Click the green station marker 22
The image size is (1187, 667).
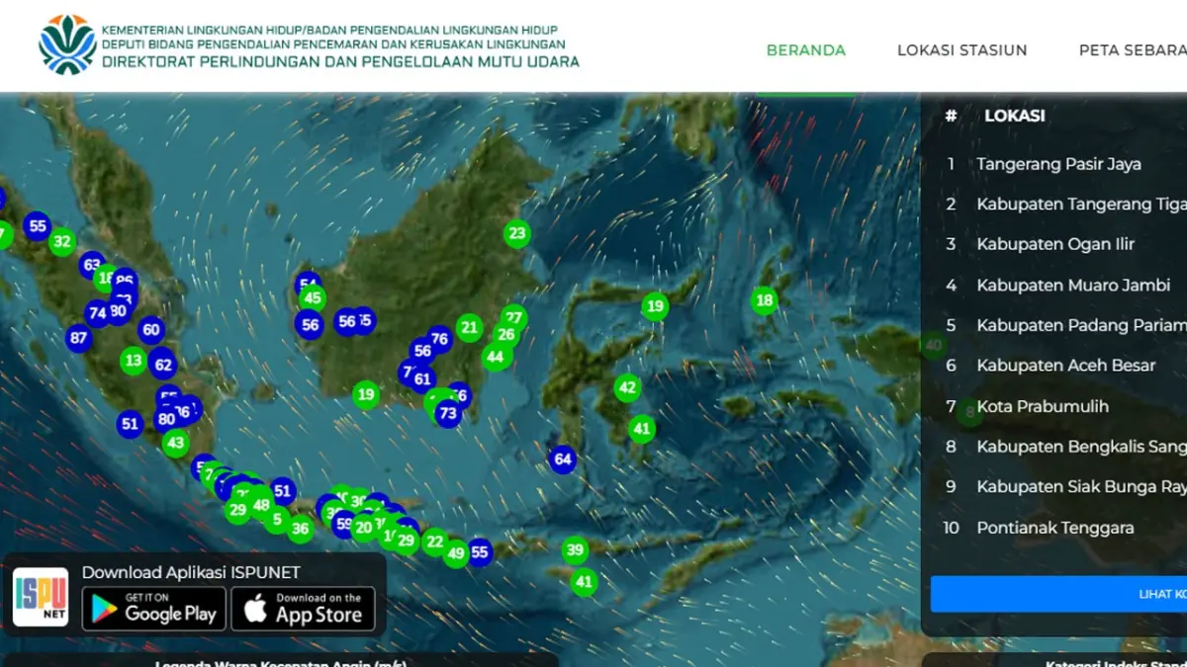(x=434, y=542)
